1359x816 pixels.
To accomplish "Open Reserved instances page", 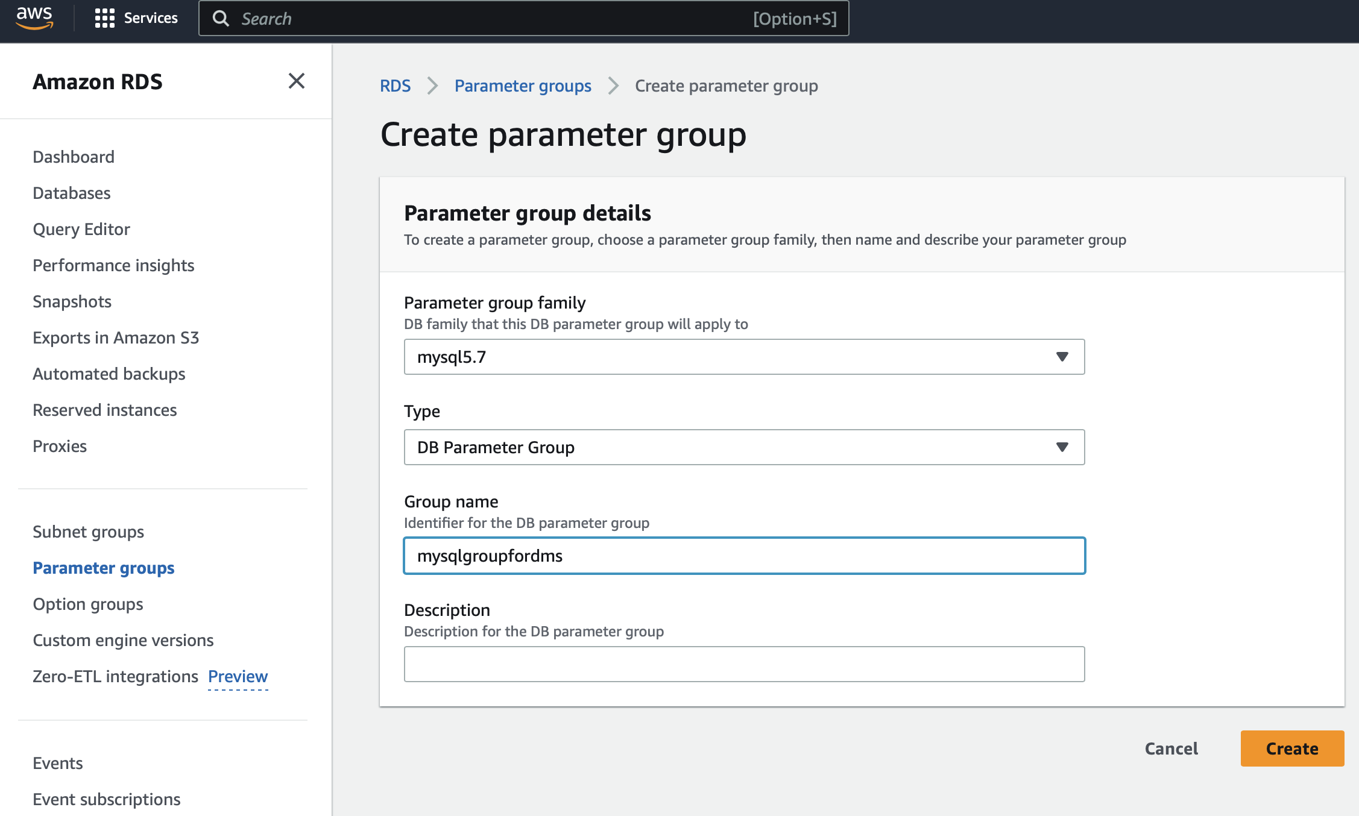I will [105, 410].
